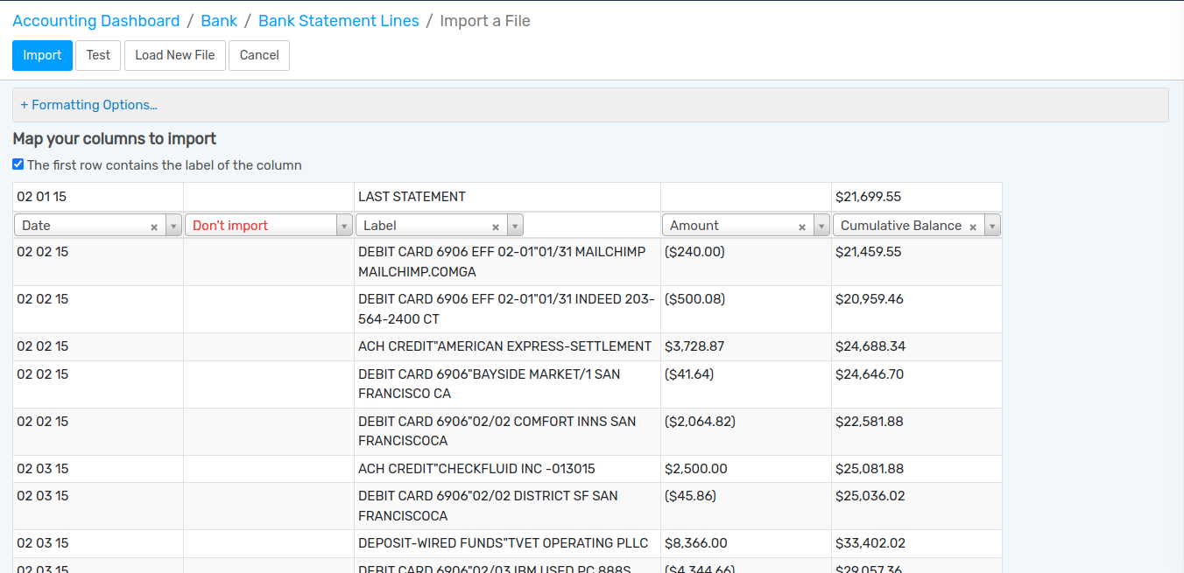Open the Amount column dropdown arrow

pos(821,226)
